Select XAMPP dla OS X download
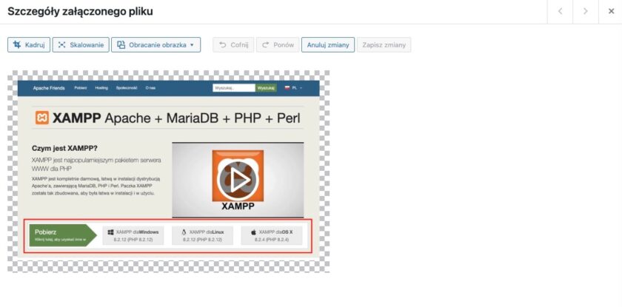The width and height of the screenshot is (622, 307). coord(272,235)
